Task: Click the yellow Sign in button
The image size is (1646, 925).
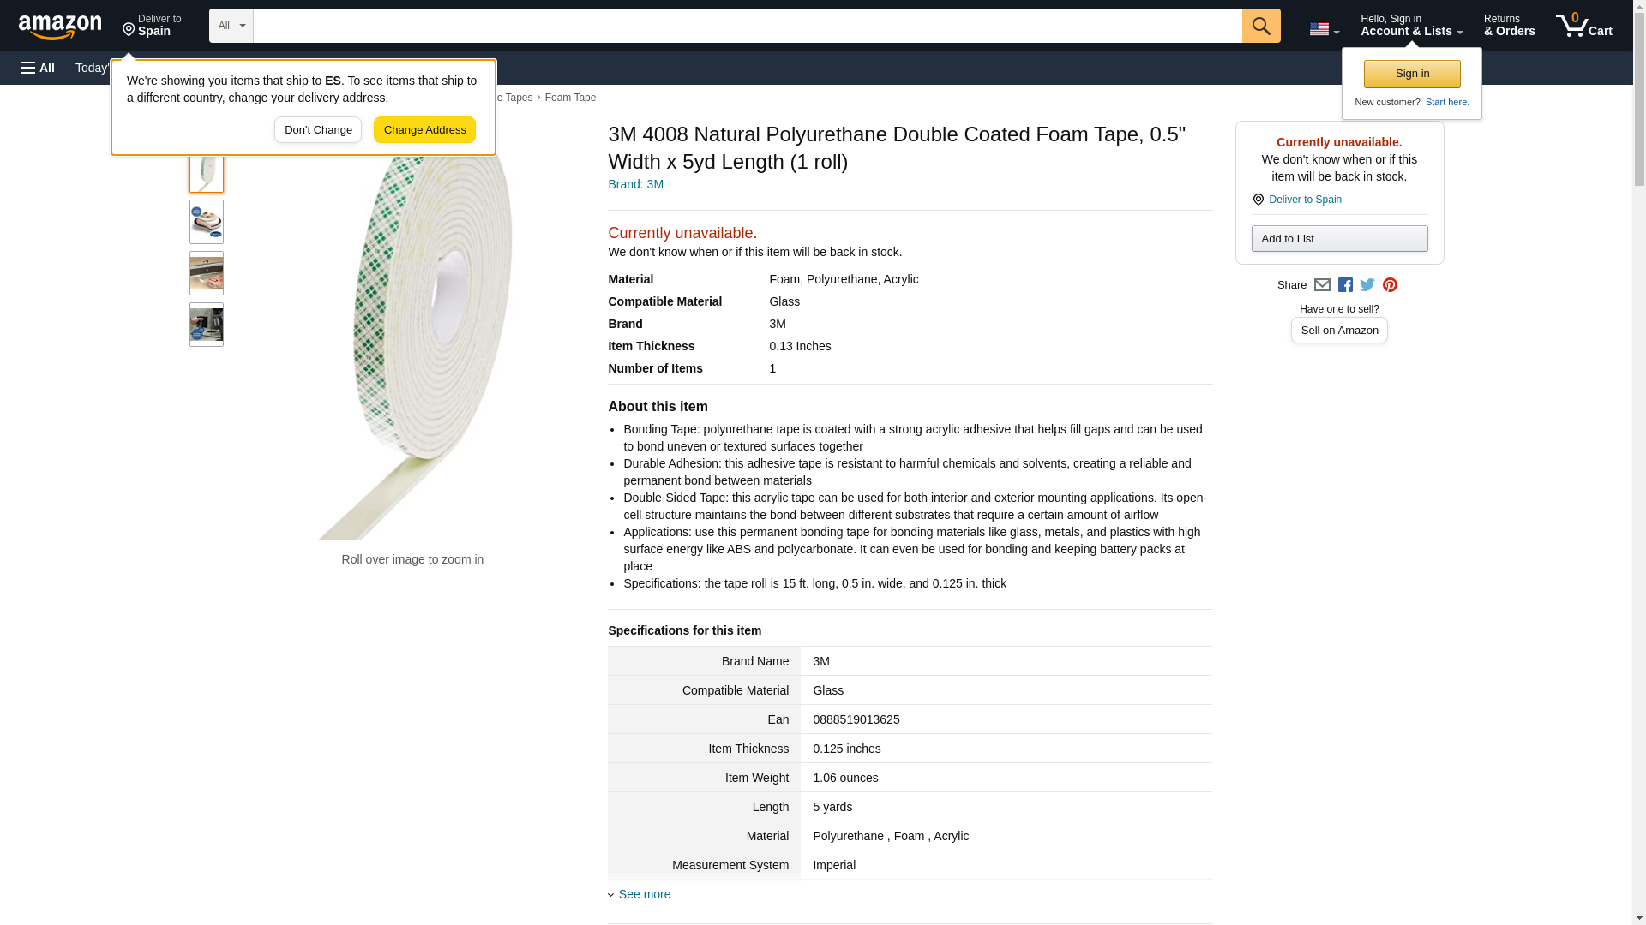Action: tap(1412, 74)
